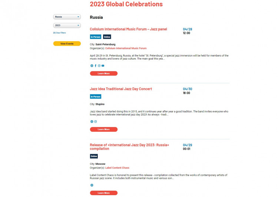Open Jazz Idea concert Instagram icon

pyautogui.click(x=96, y=121)
